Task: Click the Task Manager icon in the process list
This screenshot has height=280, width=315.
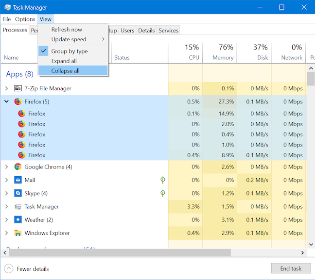Action: 18,206
